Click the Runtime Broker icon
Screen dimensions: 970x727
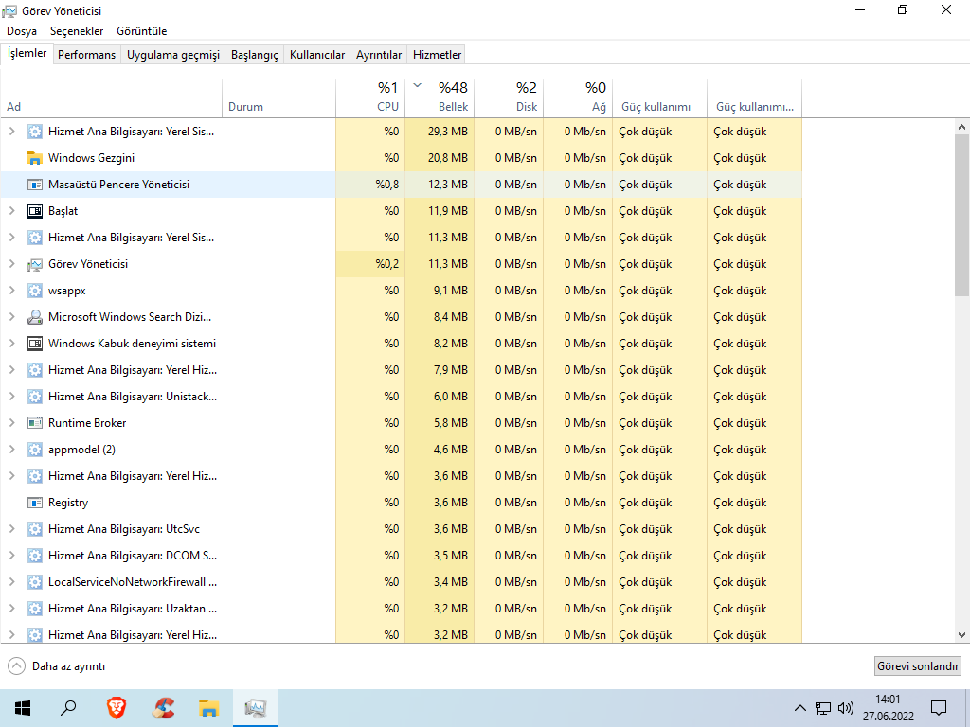click(35, 423)
